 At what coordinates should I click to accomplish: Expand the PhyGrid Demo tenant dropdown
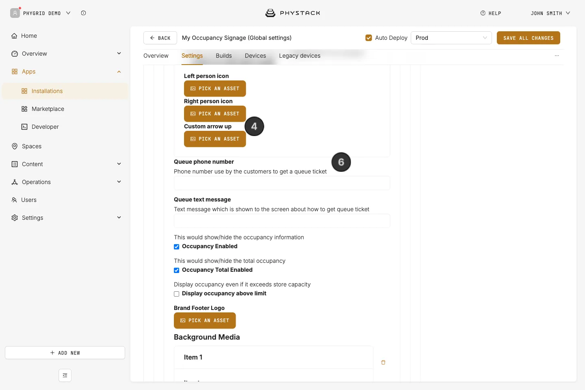pos(68,13)
